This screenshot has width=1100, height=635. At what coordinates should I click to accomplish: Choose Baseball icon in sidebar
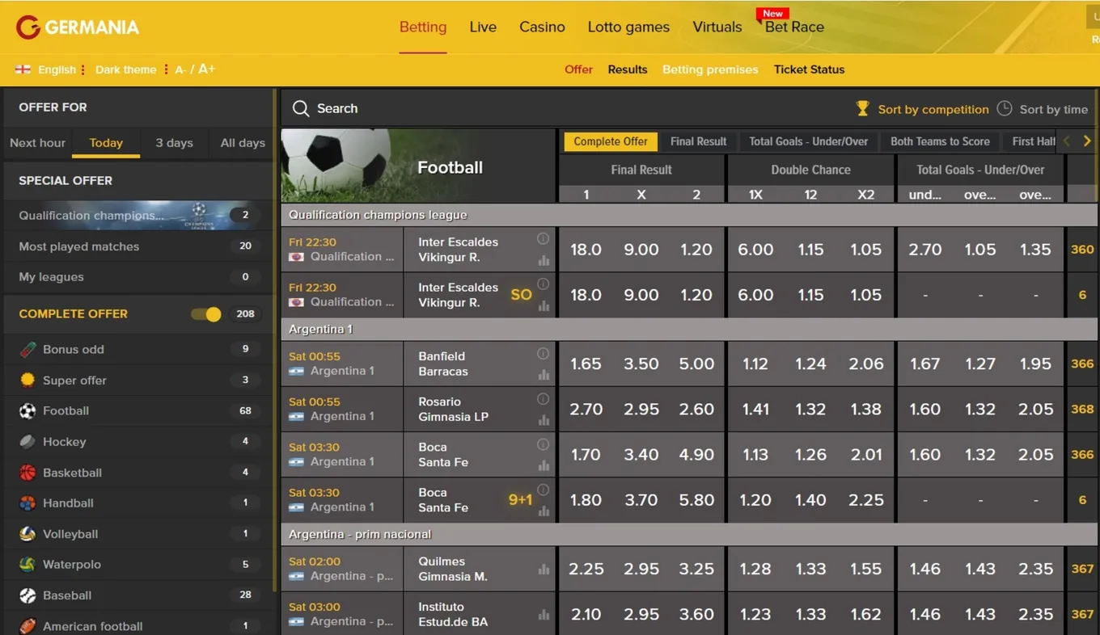point(27,595)
